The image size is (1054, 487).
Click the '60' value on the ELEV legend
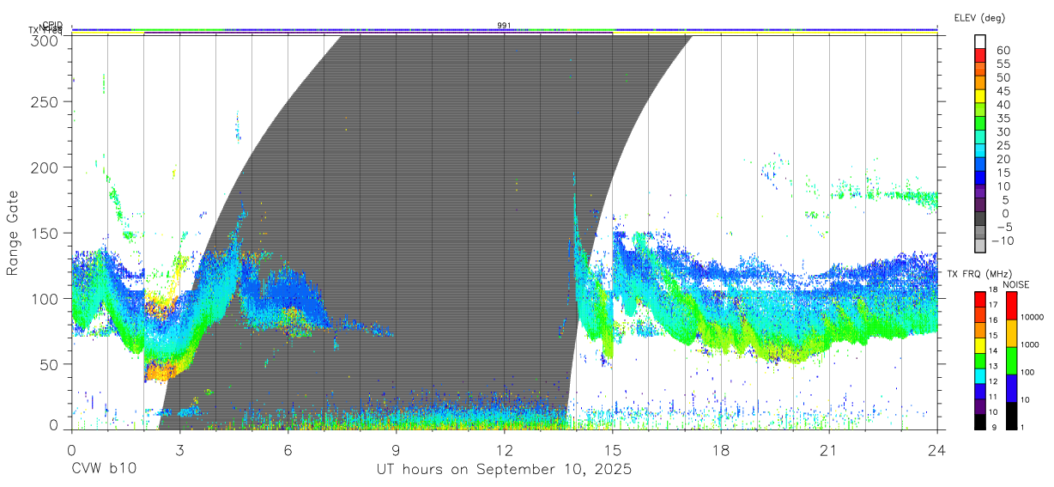1003,50
